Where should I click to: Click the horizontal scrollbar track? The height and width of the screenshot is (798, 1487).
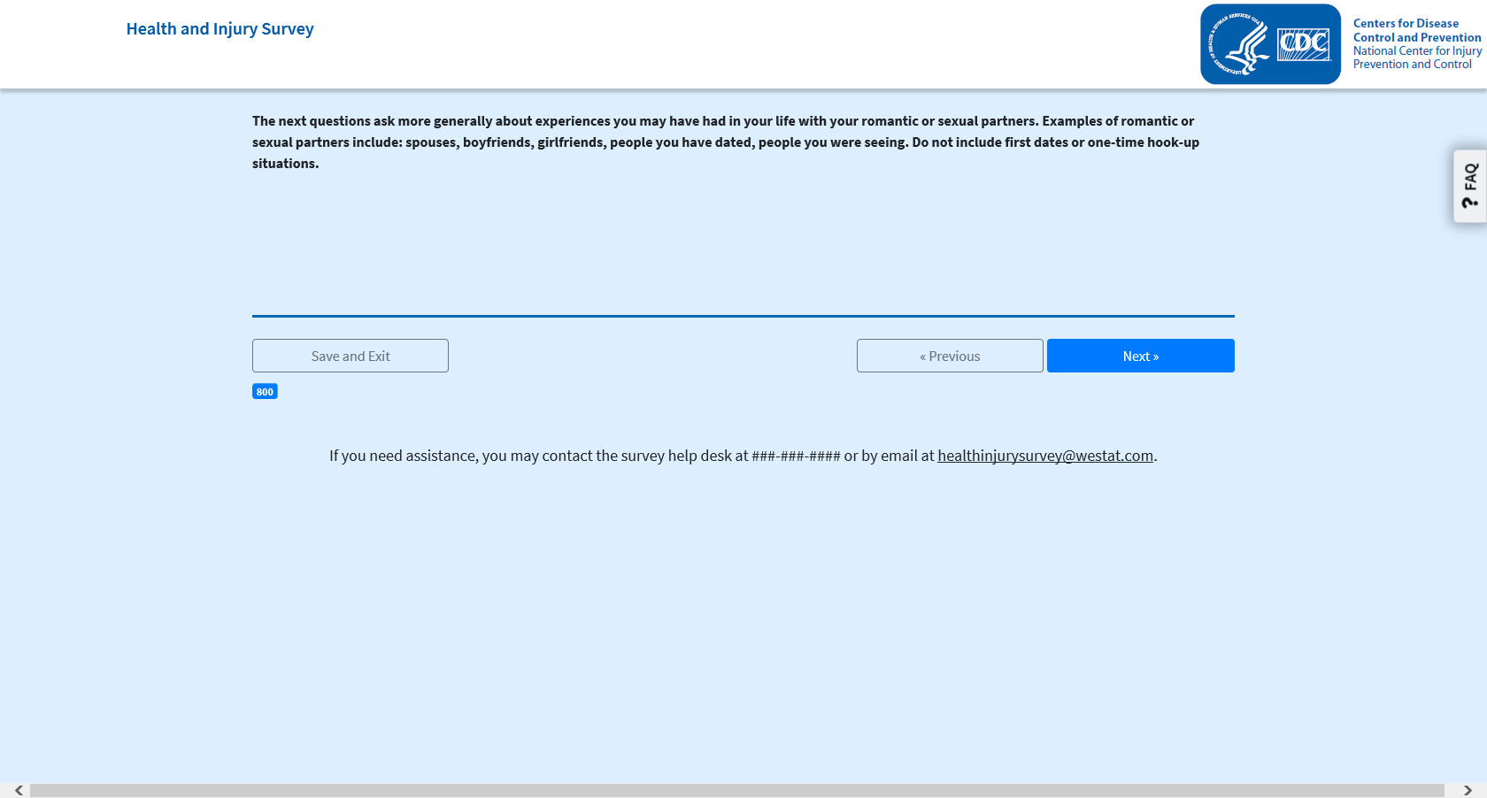[736, 790]
